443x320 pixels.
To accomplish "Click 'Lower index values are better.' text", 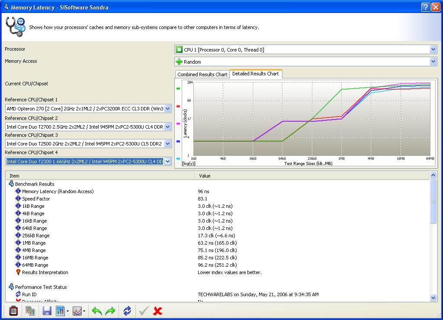I will (x=230, y=272).
